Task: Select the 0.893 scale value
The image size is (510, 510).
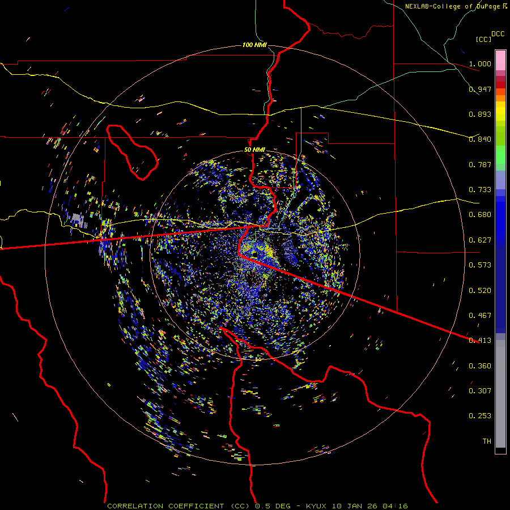Action: [480, 114]
